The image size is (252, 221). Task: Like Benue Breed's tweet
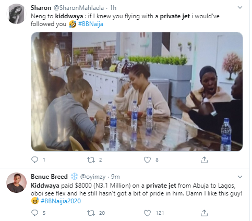click(x=147, y=213)
